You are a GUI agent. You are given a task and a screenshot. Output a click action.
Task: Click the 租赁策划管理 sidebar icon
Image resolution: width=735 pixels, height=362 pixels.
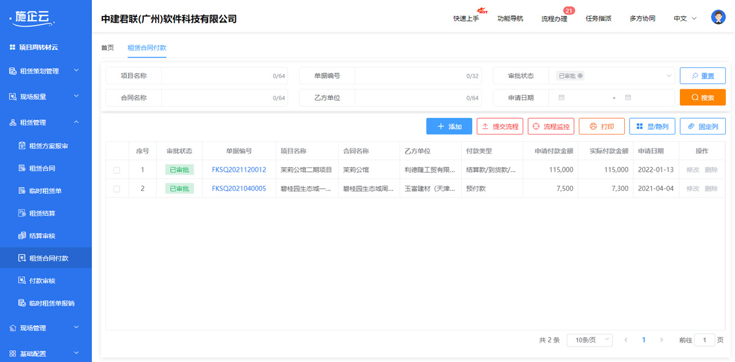[x=13, y=71]
